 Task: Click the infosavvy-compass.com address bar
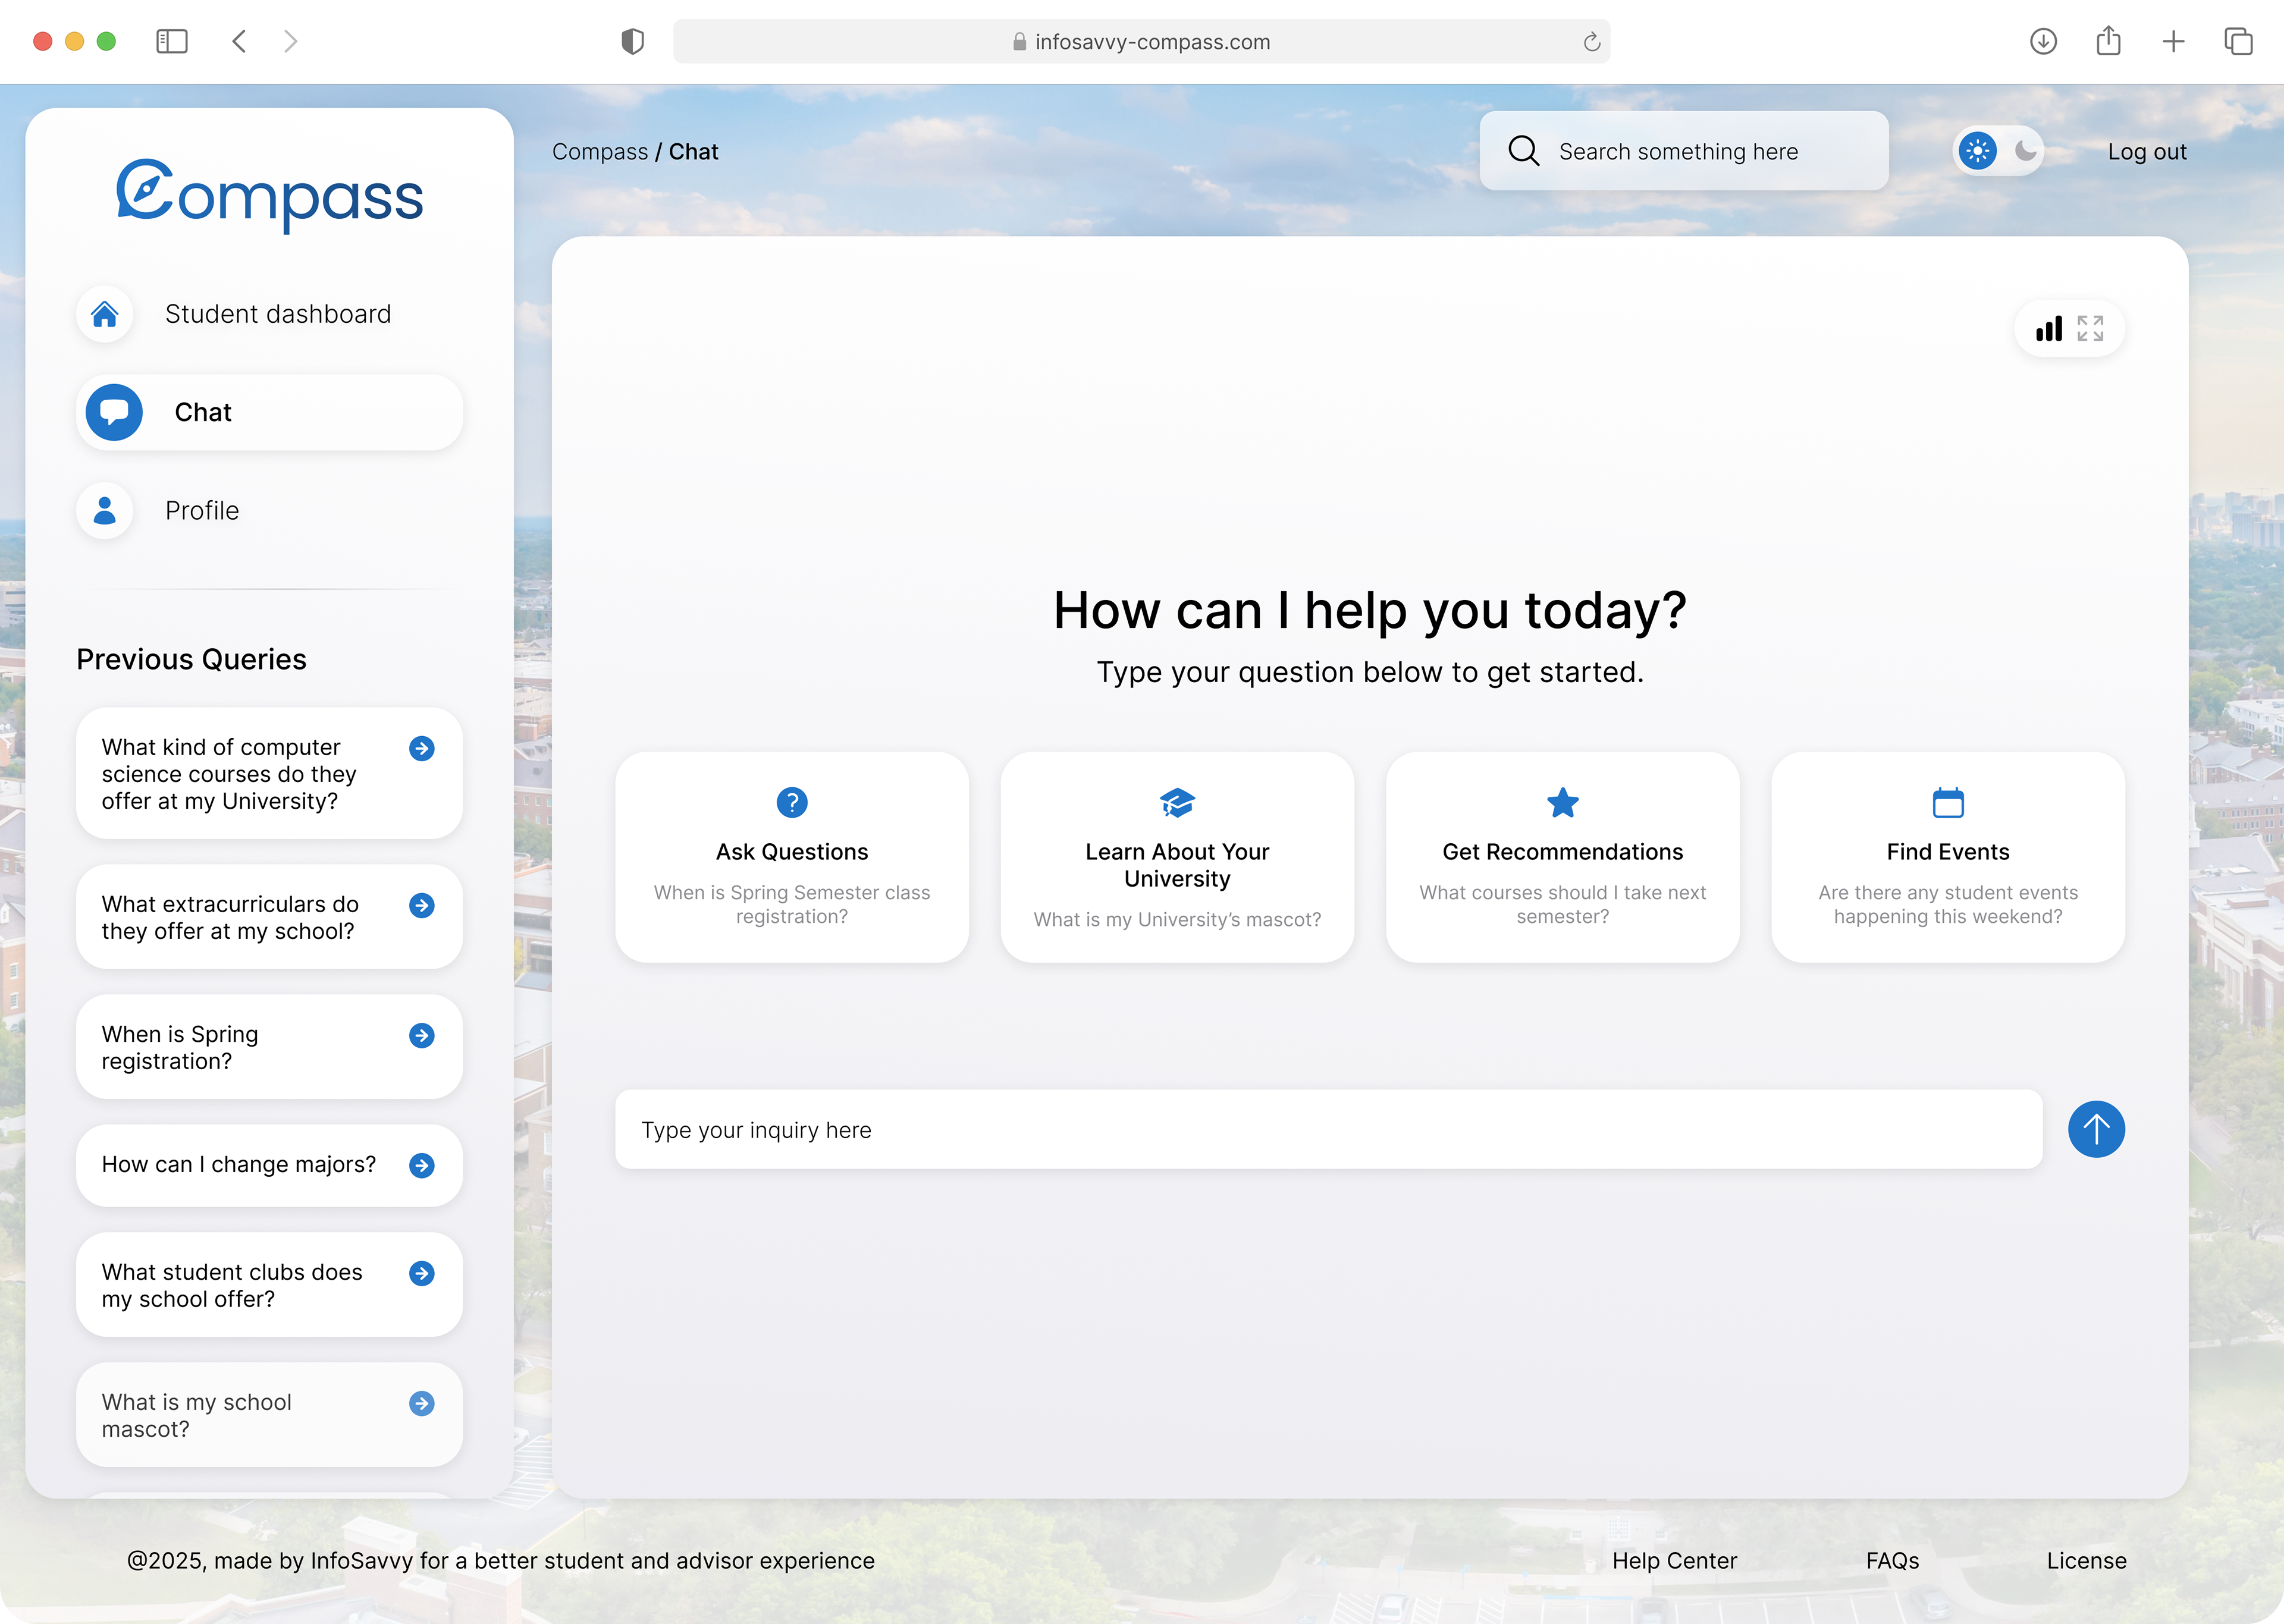(x=1141, y=41)
